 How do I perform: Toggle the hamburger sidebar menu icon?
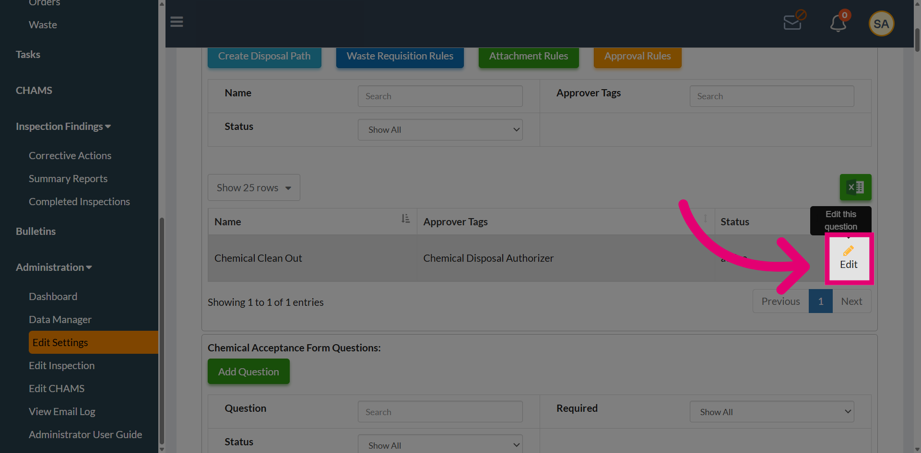(x=177, y=22)
